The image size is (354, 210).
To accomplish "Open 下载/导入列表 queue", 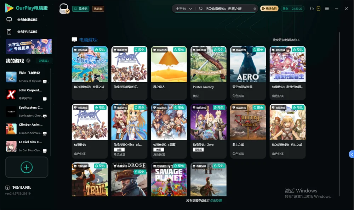I will click(x=22, y=187).
